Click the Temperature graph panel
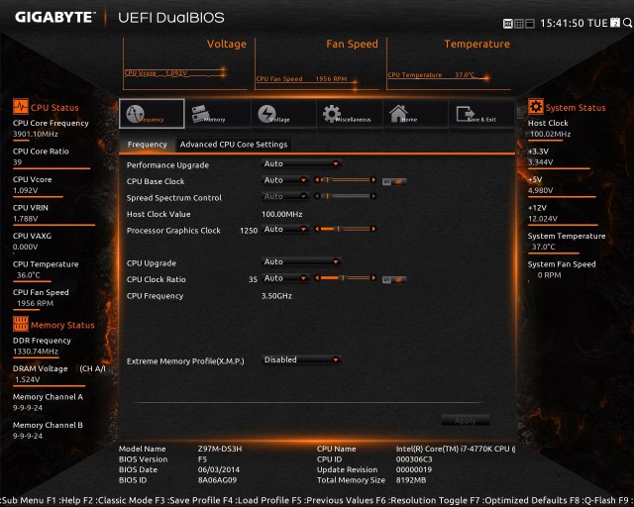634x507 pixels. click(449, 64)
